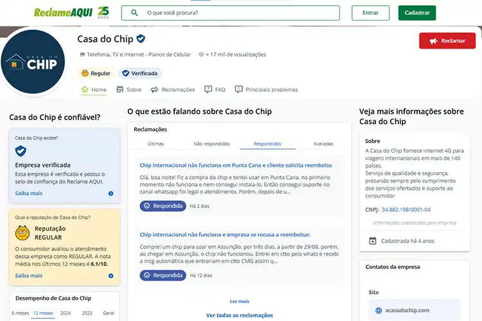Select the 2023 performance tab
Viewport: 482px width, 321px height.
[x=87, y=313]
